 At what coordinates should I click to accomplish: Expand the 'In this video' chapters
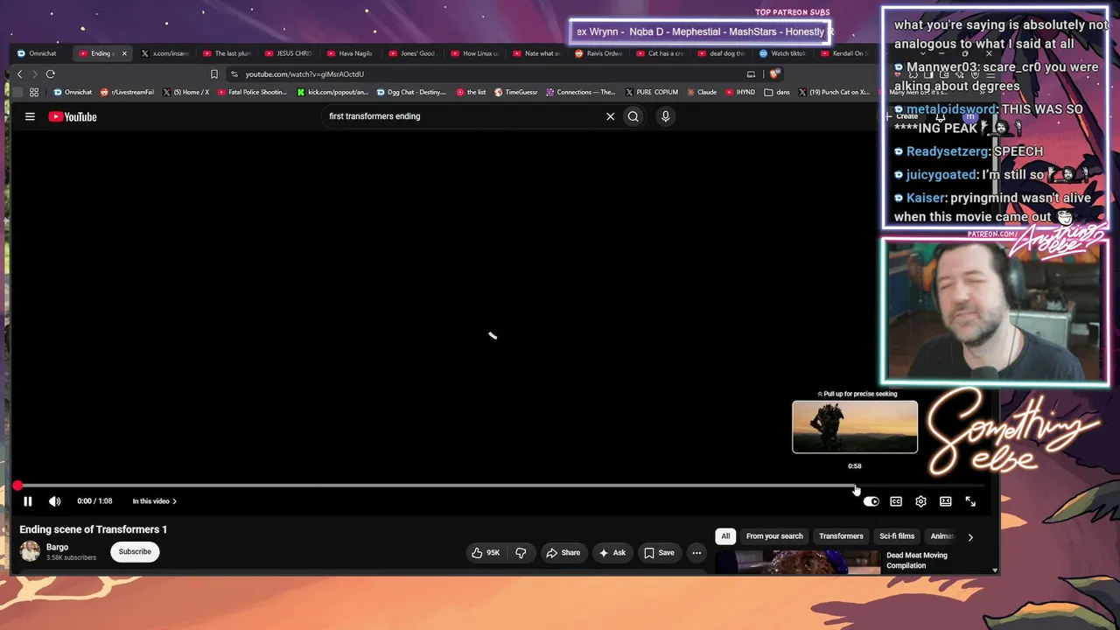pos(154,501)
